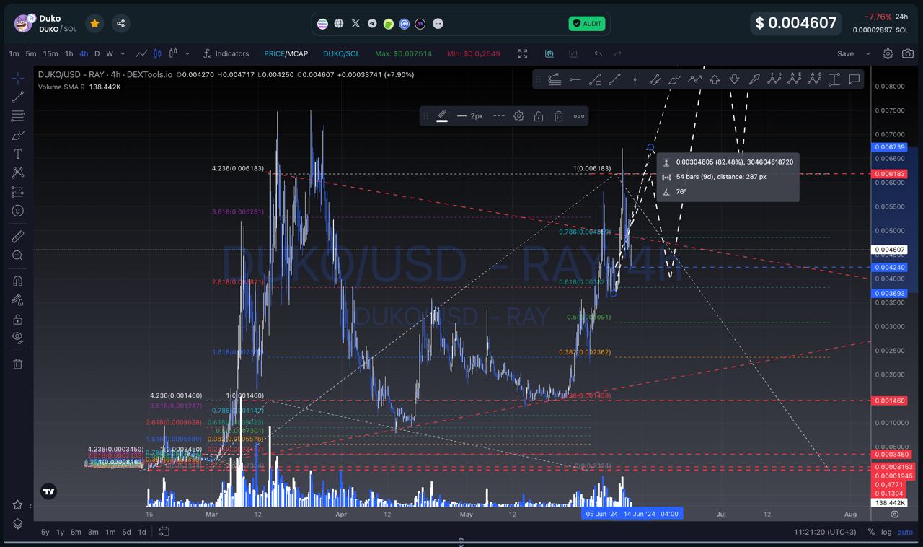Hide all drawings with eye icon
This screenshot has width=923, height=547.
coord(18,338)
